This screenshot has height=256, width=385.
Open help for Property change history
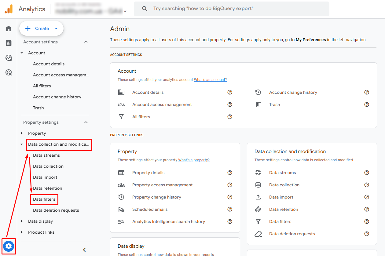point(230,197)
